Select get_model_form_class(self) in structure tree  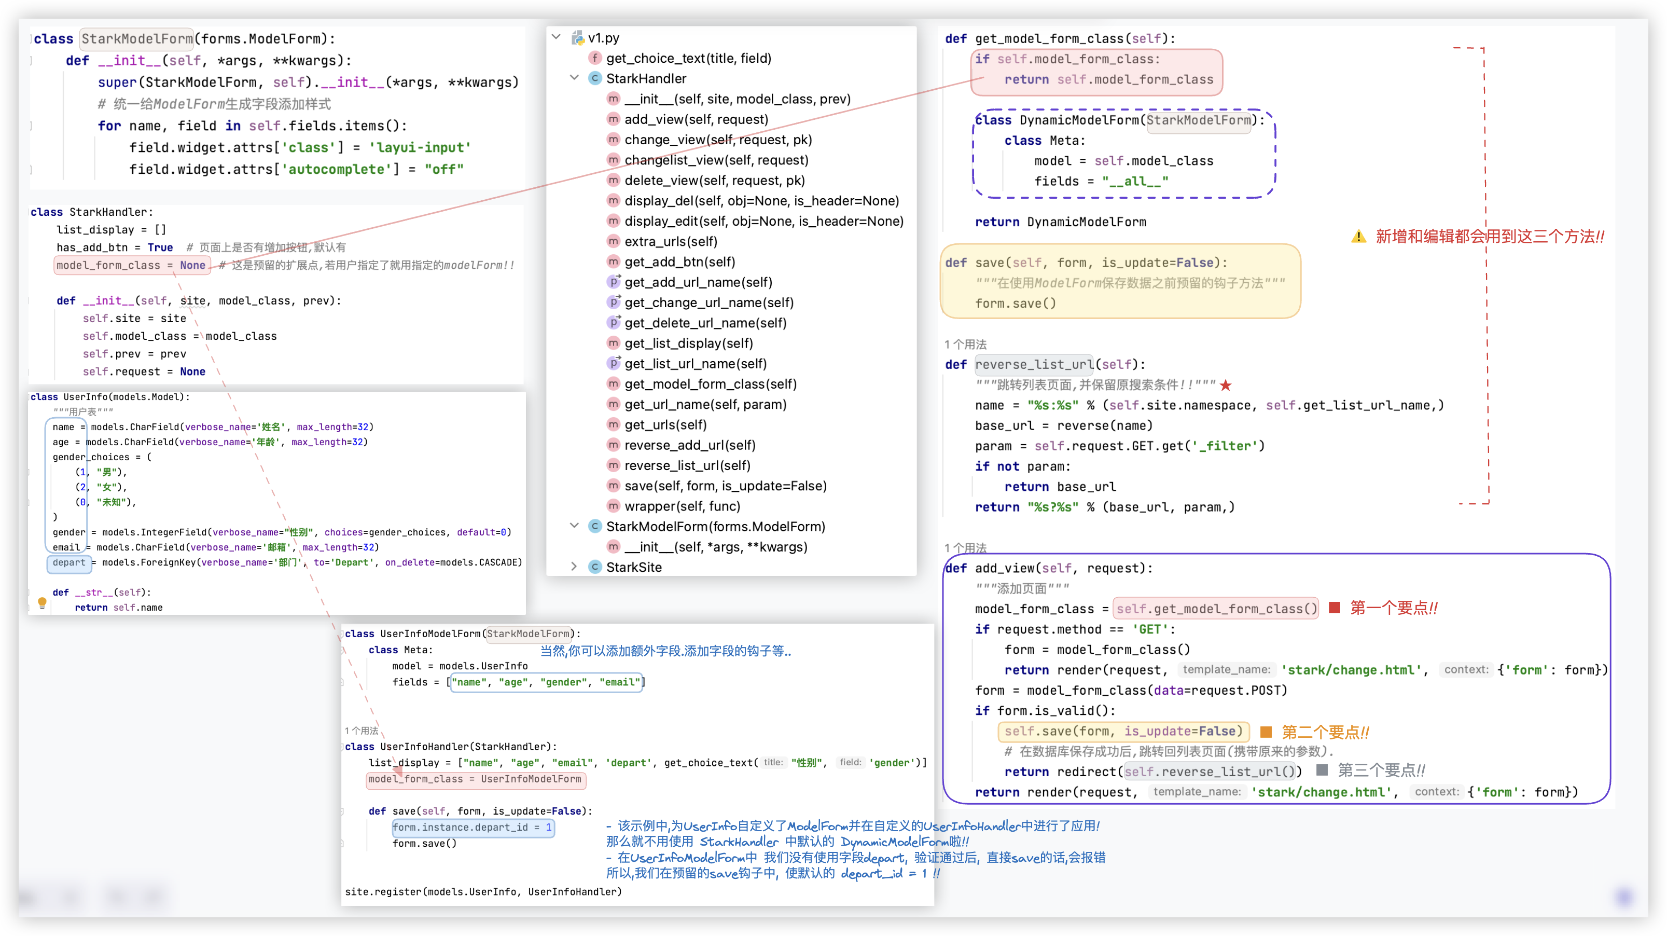[710, 384]
